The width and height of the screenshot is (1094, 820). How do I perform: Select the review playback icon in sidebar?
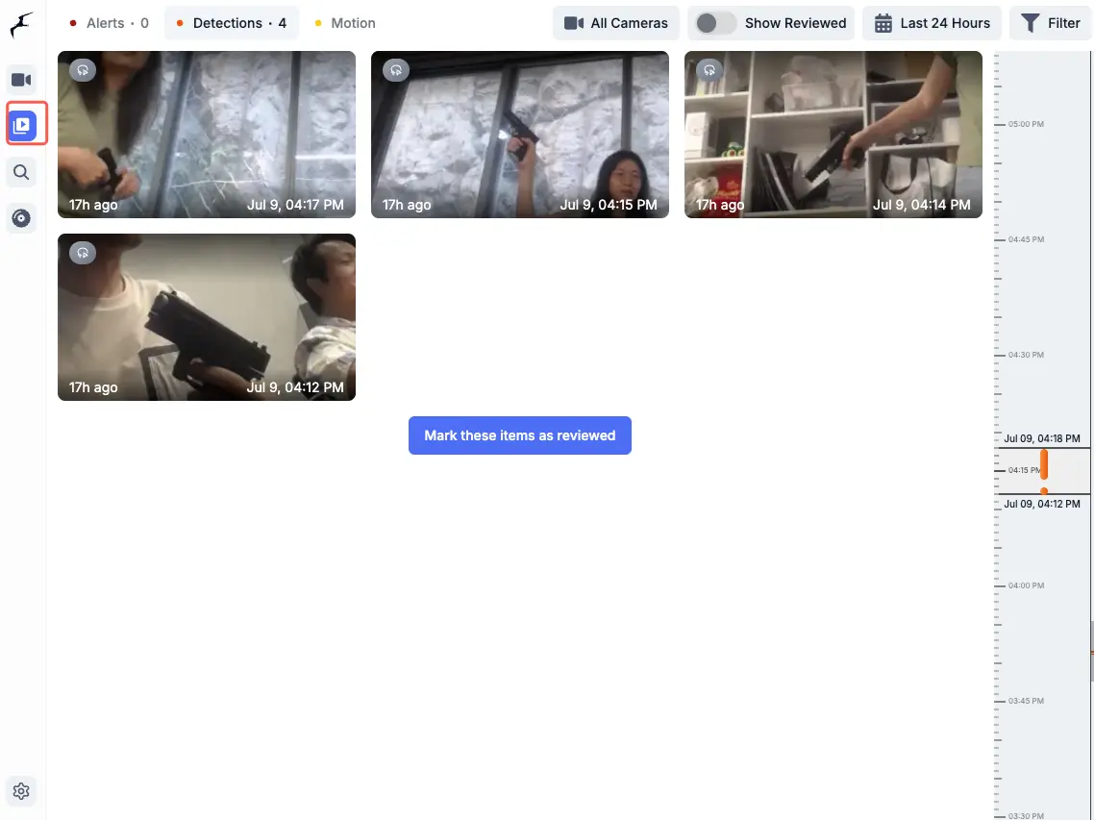pos(21,125)
